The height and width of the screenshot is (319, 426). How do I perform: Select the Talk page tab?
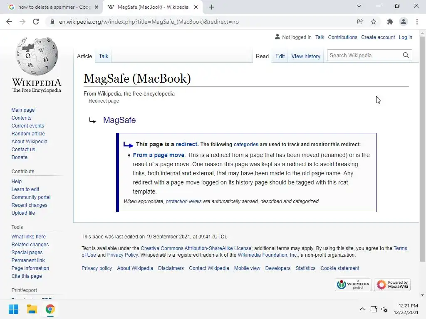(x=103, y=56)
